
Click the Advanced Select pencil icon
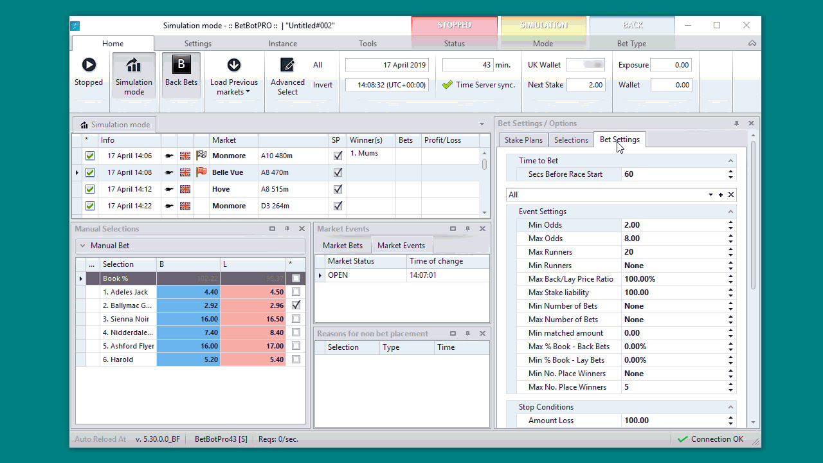point(287,65)
